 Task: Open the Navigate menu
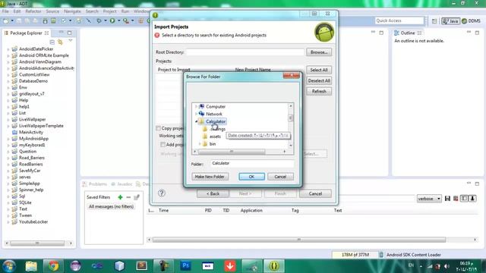point(72,11)
